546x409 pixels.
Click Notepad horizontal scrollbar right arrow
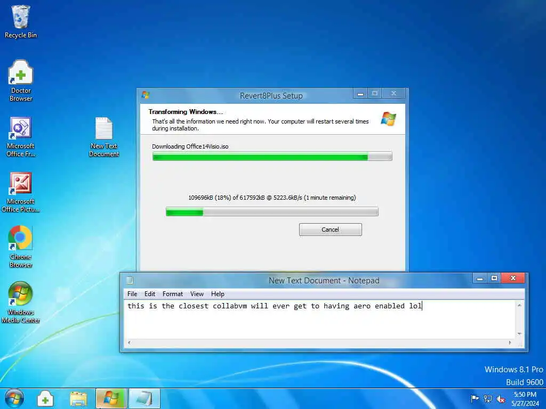(x=510, y=342)
